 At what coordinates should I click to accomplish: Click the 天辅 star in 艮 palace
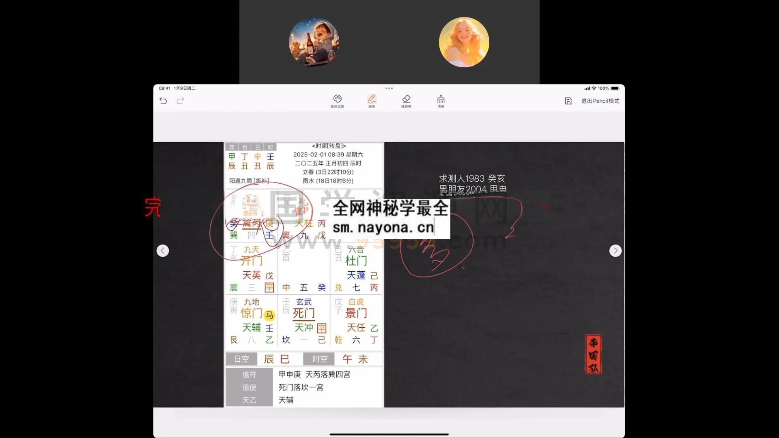click(x=252, y=328)
